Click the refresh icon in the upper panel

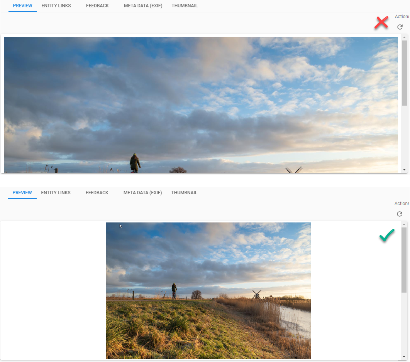(400, 27)
